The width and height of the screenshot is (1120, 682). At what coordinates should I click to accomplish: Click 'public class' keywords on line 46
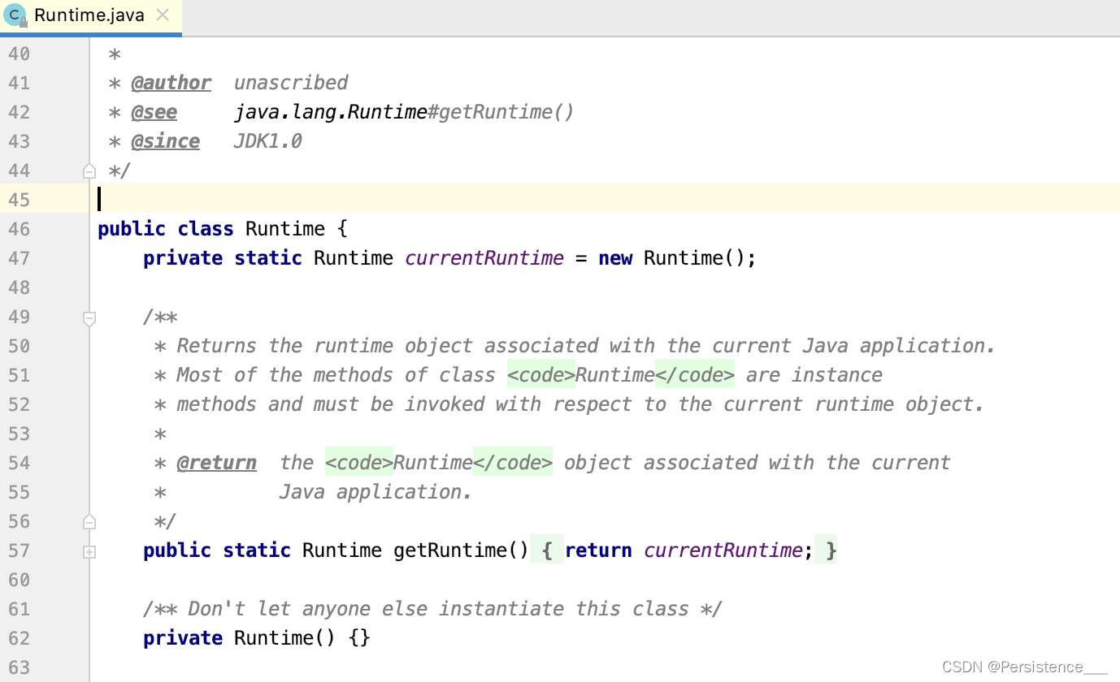click(x=166, y=229)
